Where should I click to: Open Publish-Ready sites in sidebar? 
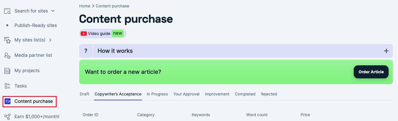point(35,26)
